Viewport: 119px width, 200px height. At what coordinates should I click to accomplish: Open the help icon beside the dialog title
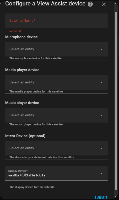click(90, 4)
